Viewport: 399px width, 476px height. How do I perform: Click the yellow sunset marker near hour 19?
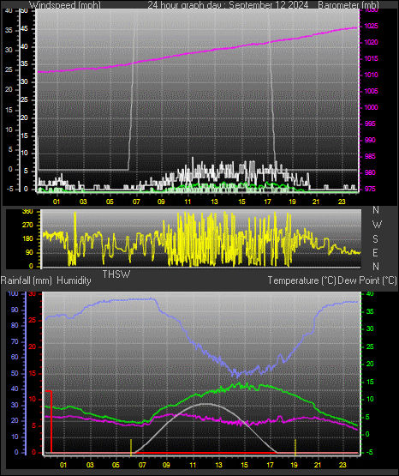(295, 447)
